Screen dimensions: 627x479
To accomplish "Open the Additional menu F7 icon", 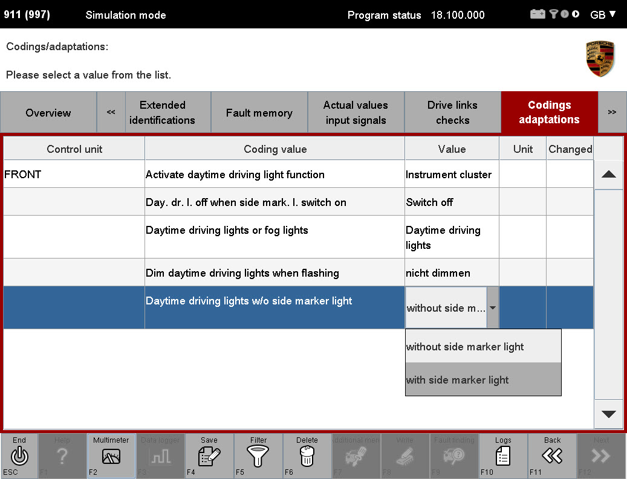I will tap(356, 456).
